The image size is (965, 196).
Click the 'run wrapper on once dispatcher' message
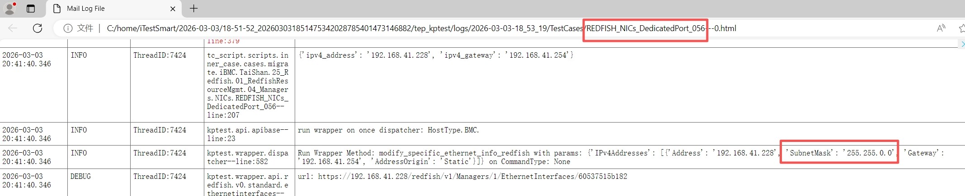[388, 130]
